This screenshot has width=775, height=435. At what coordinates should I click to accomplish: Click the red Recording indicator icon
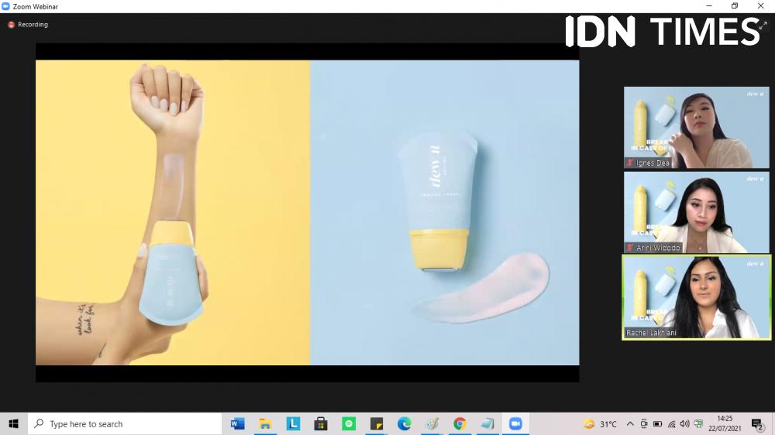coord(11,25)
